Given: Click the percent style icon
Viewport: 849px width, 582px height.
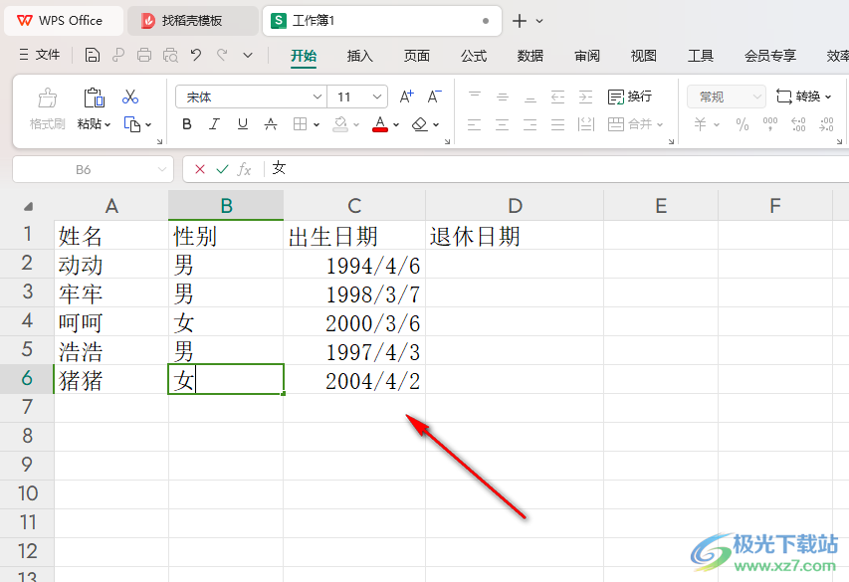Looking at the screenshot, I should pos(743,125).
